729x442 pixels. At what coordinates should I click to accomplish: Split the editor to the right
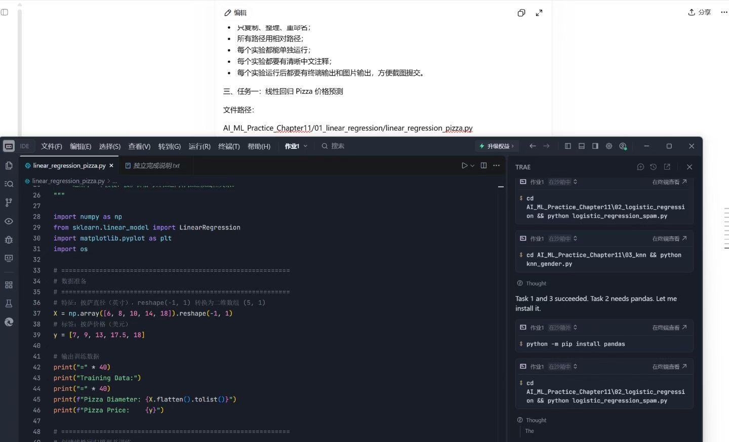pos(483,166)
